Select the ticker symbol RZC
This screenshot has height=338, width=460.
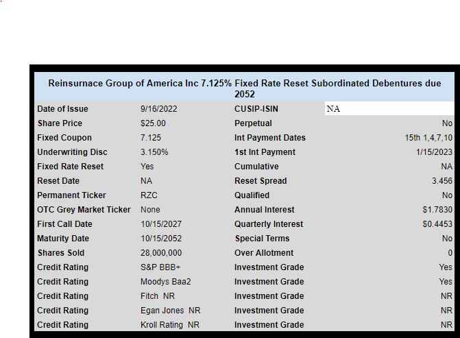[x=149, y=195]
